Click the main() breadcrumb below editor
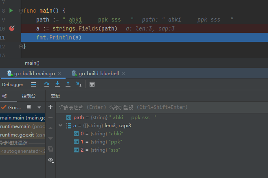Viewport: 268px width, 178px height. click(32, 63)
